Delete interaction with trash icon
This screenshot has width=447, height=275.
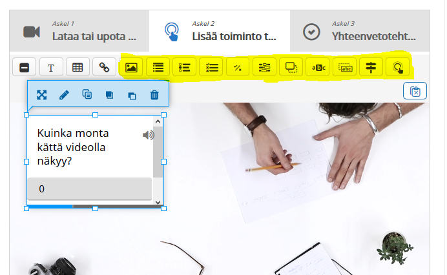[x=154, y=95]
